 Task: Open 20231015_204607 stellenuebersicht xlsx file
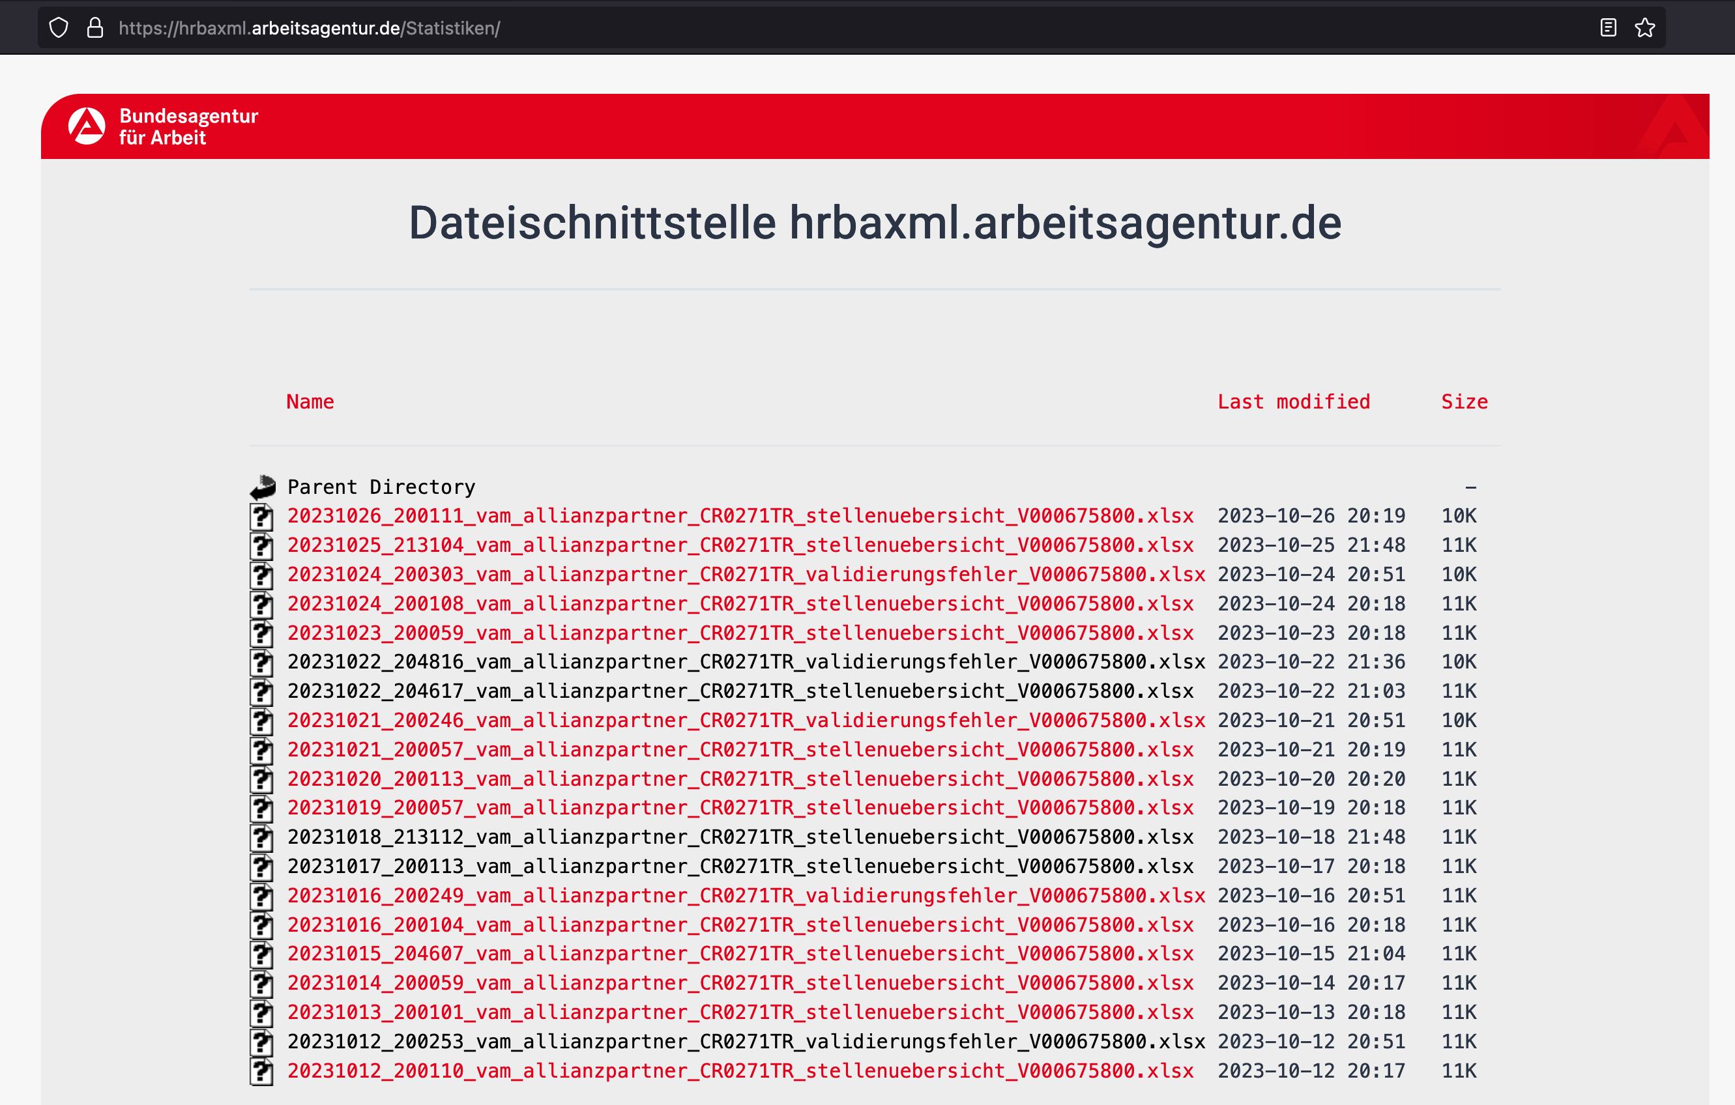click(740, 954)
